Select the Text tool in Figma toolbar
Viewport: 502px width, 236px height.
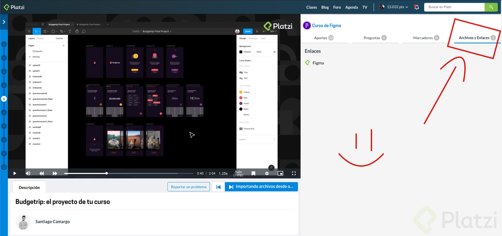(x=70, y=31)
